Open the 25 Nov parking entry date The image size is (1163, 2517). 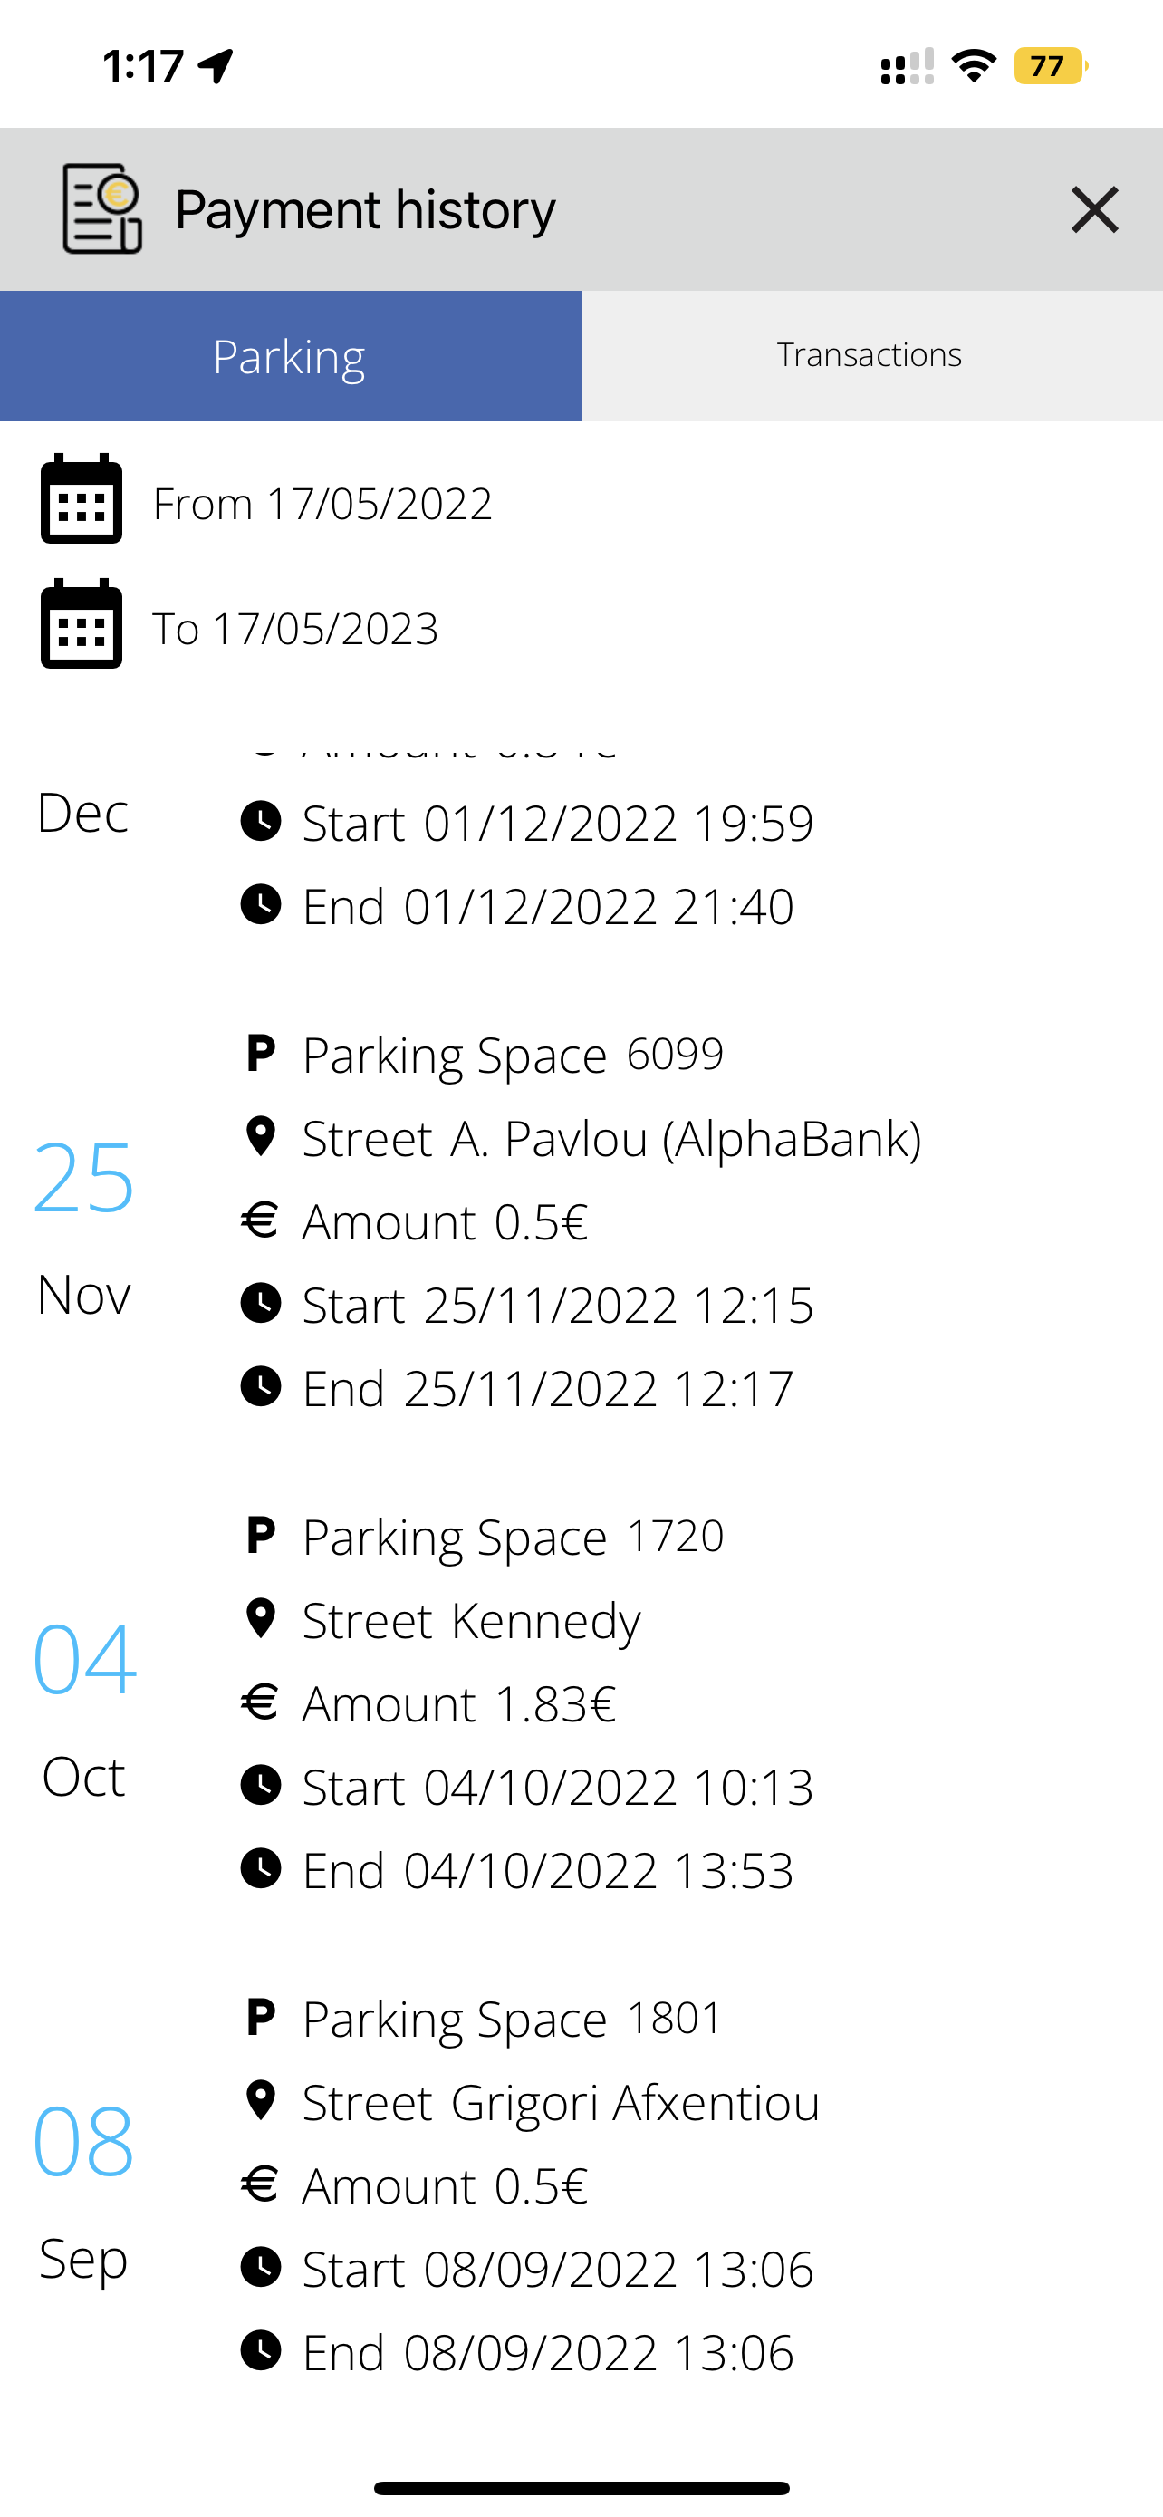pyautogui.click(x=84, y=1225)
